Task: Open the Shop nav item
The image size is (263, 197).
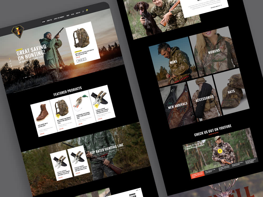Action: click(x=68, y=15)
